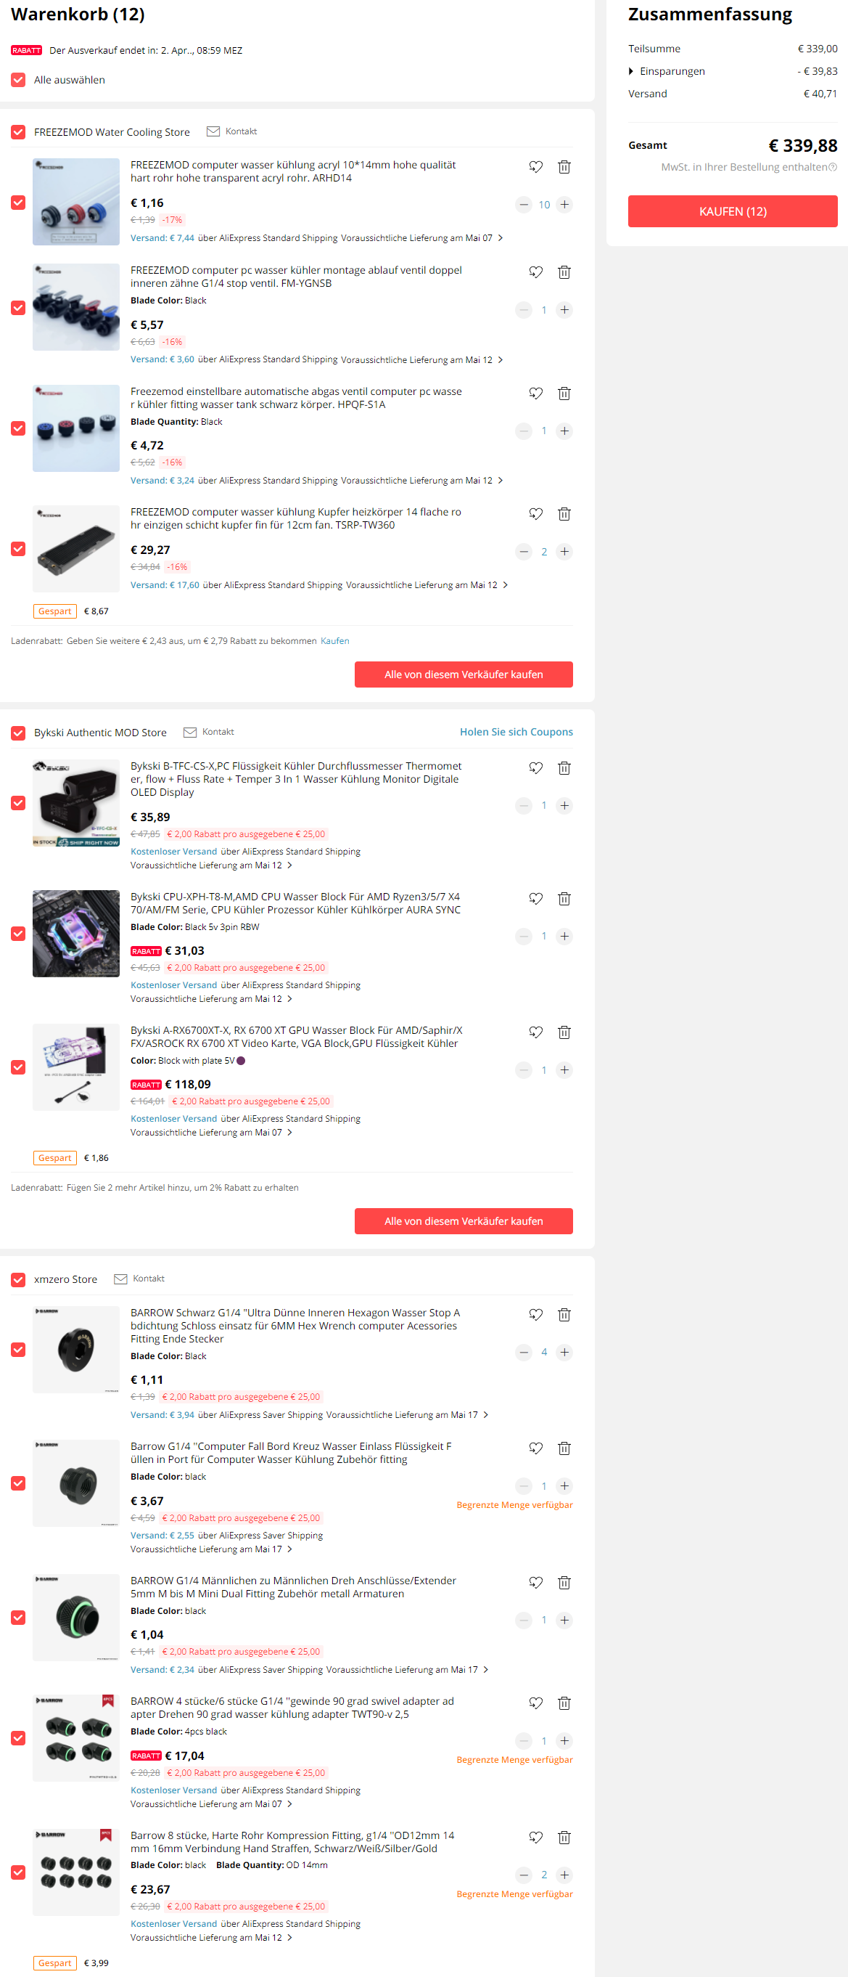Image resolution: width=848 pixels, height=1977 pixels.
Task: Add FM-YGNSB stop ventil to wishlist
Action: click(535, 272)
